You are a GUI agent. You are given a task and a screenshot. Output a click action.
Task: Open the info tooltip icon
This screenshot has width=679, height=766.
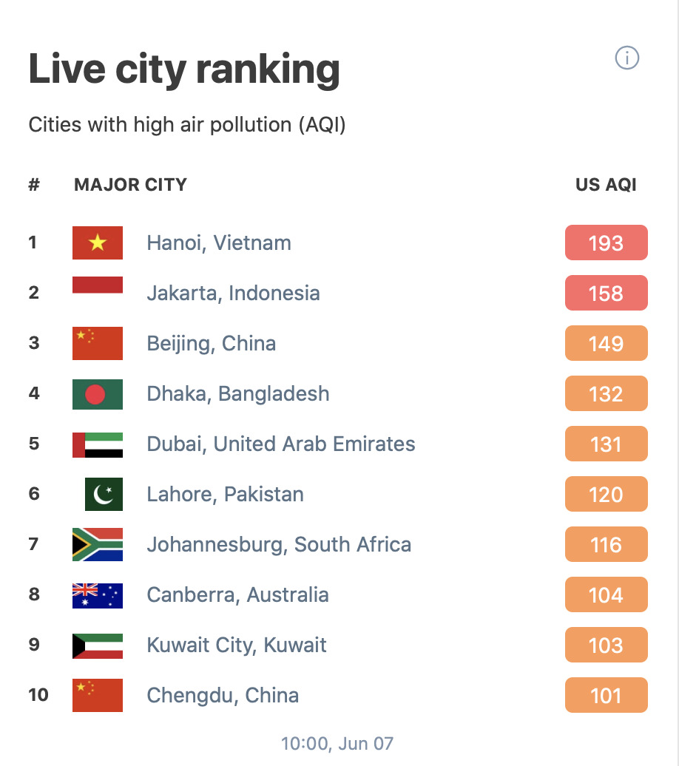point(626,58)
